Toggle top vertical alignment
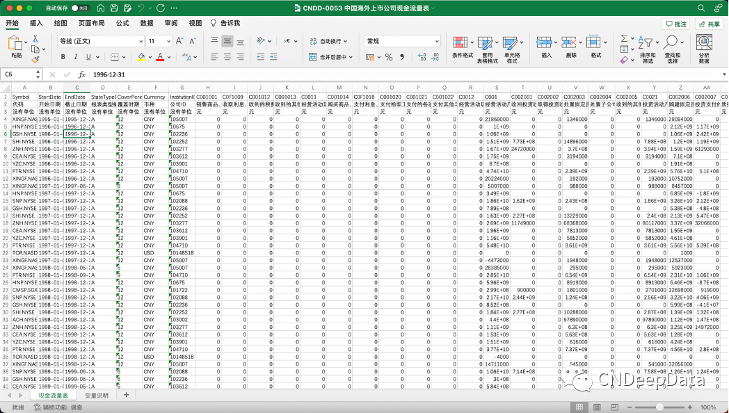This screenshot has height=413, width=729. coord(214,41)
